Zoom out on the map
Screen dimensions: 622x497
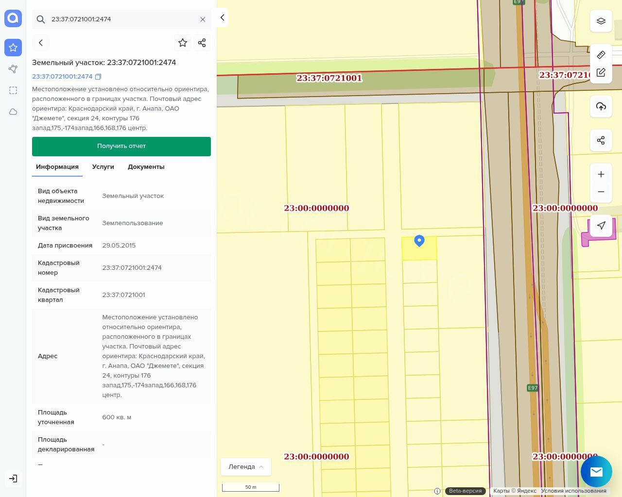[x=601, y=192]
